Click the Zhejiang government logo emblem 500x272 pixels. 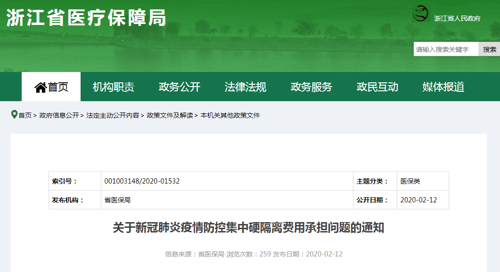(421, 14)
